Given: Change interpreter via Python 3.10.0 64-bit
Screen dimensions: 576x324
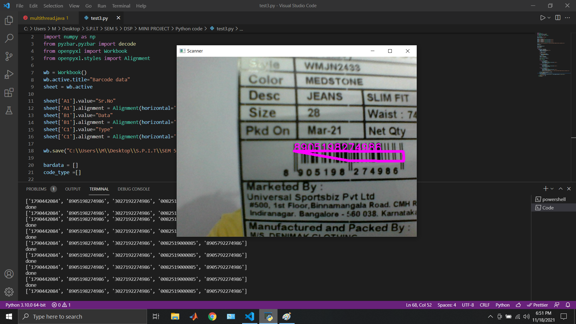Looking at the screenshot, I should 25,305.
